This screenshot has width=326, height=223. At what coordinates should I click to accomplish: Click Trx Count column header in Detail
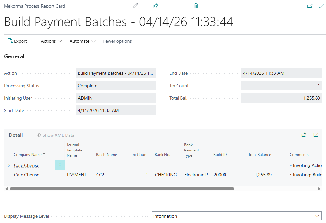pyautogui.click(x=139, y=154)
